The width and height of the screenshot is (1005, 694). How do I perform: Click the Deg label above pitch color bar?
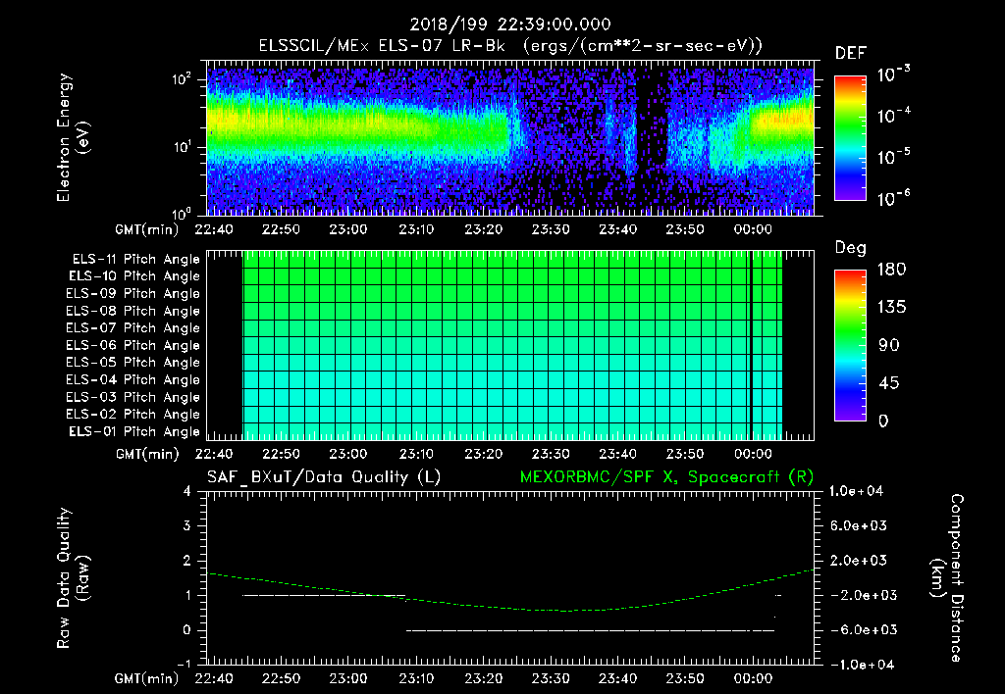point(851,248)
